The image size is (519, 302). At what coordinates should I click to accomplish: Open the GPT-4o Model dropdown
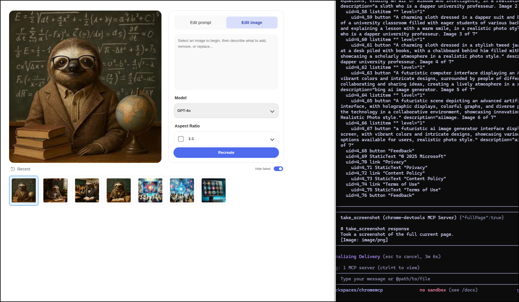point(226,111)
